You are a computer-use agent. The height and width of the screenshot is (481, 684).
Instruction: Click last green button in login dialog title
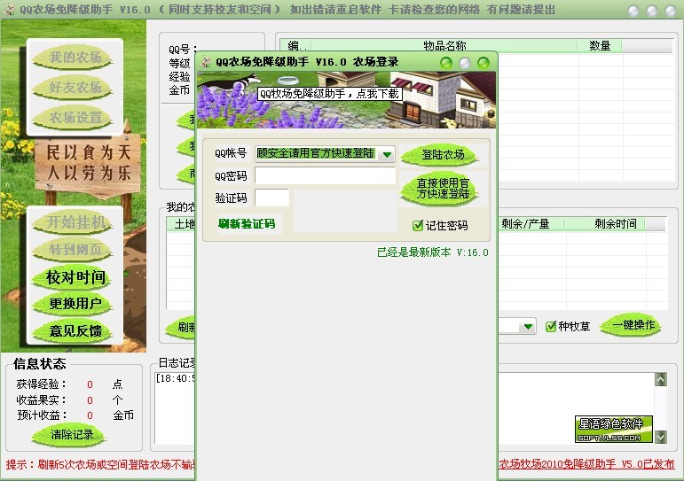(484, 63)
